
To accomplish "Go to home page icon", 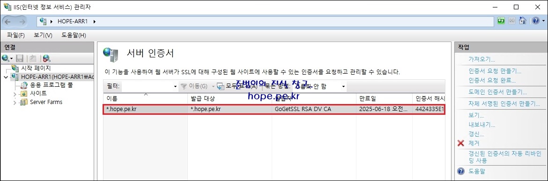I will click(x=523, y=21).
